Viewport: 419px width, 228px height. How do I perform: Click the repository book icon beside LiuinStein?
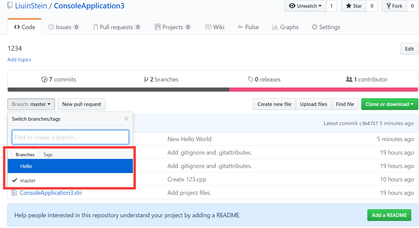[10, 6]
